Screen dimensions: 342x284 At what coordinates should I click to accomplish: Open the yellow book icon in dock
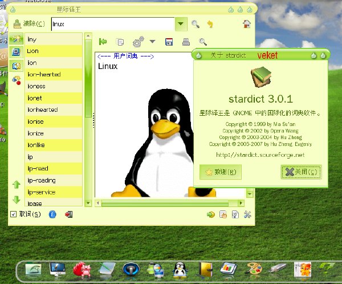[206, 270]
